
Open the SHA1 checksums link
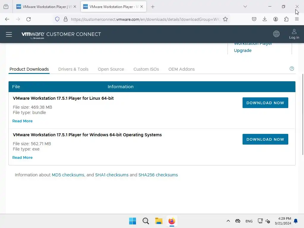[112, 175]
